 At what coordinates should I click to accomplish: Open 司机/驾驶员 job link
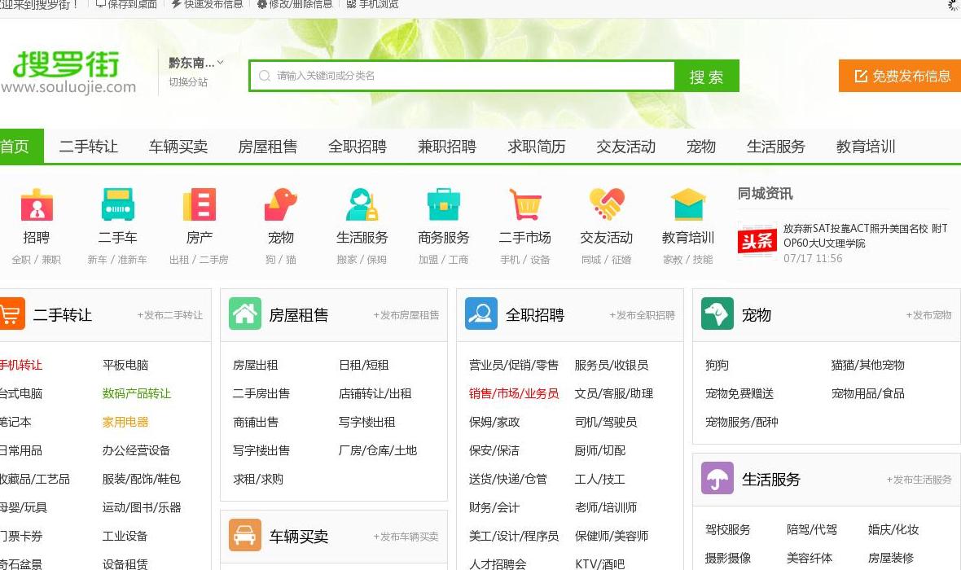point(606,422)
